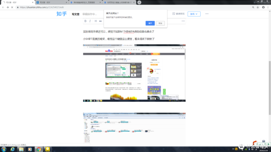This screenshot has width=271, height=152.
Task: Go back in browser history
Action: pos(3,7)
